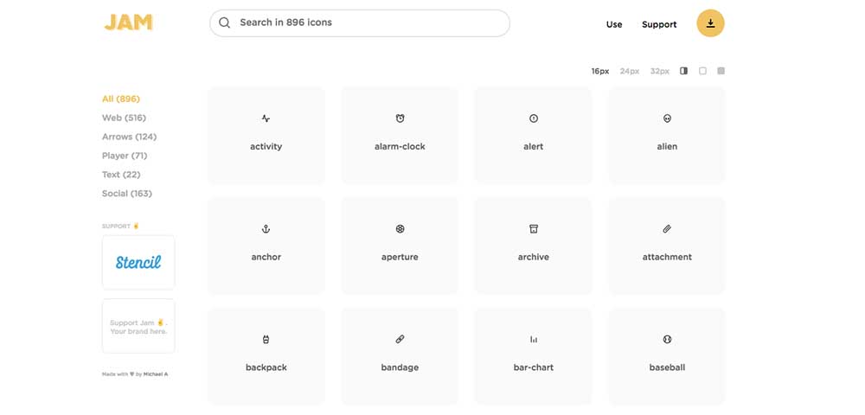The image size is (865, 415).
Task: Click the Search in 896 icons field
Action: pos(360,22)
